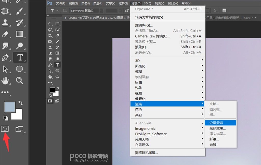Expand the 杂色 submenu
This screenshot has width=261, height=165.
[x=167, y=109]
